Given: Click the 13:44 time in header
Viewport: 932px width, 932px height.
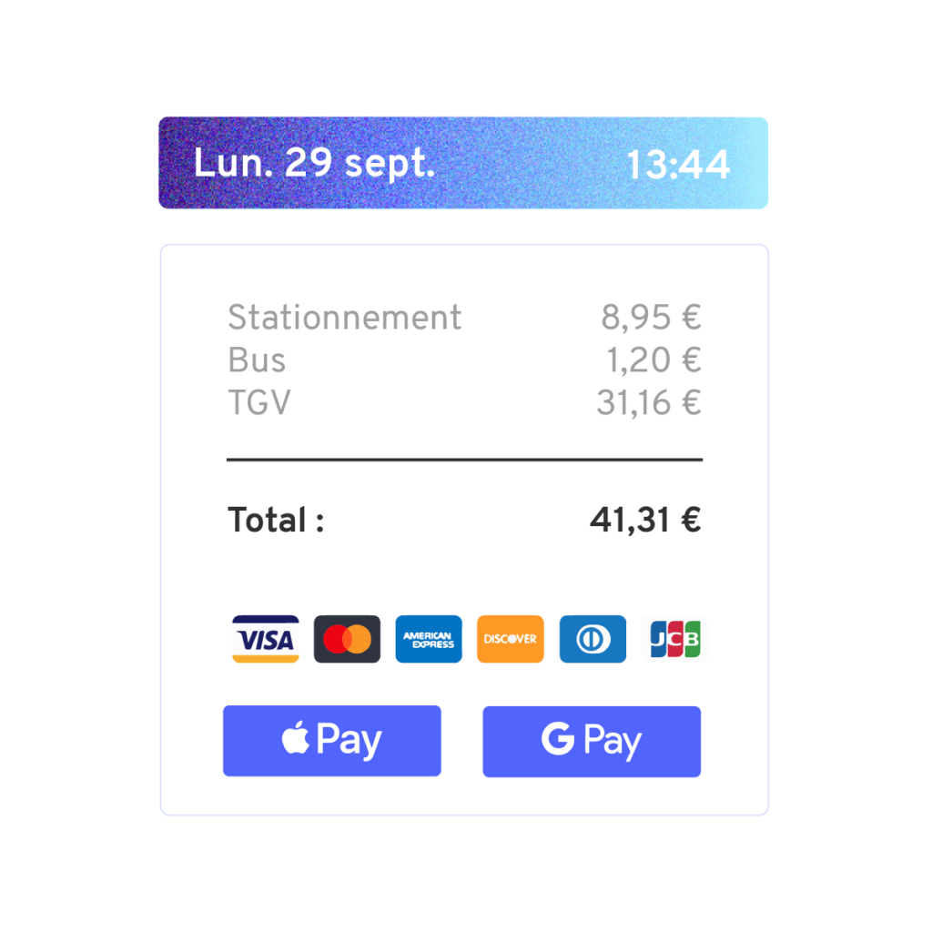Looking at the screenshot, I should coord(677,165).
